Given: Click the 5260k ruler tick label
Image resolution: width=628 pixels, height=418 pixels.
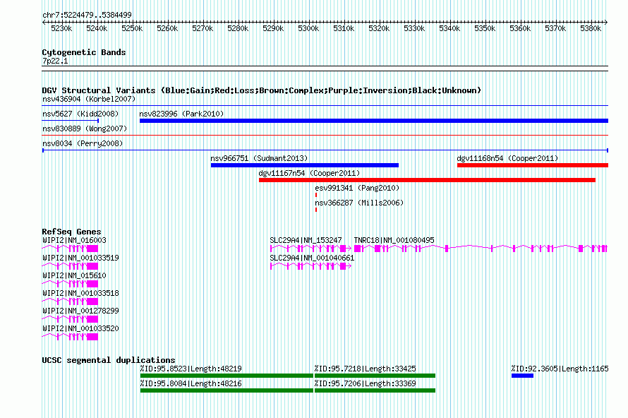Looking at the screenshot, I should pyautogui.click(x=167, y=28).
